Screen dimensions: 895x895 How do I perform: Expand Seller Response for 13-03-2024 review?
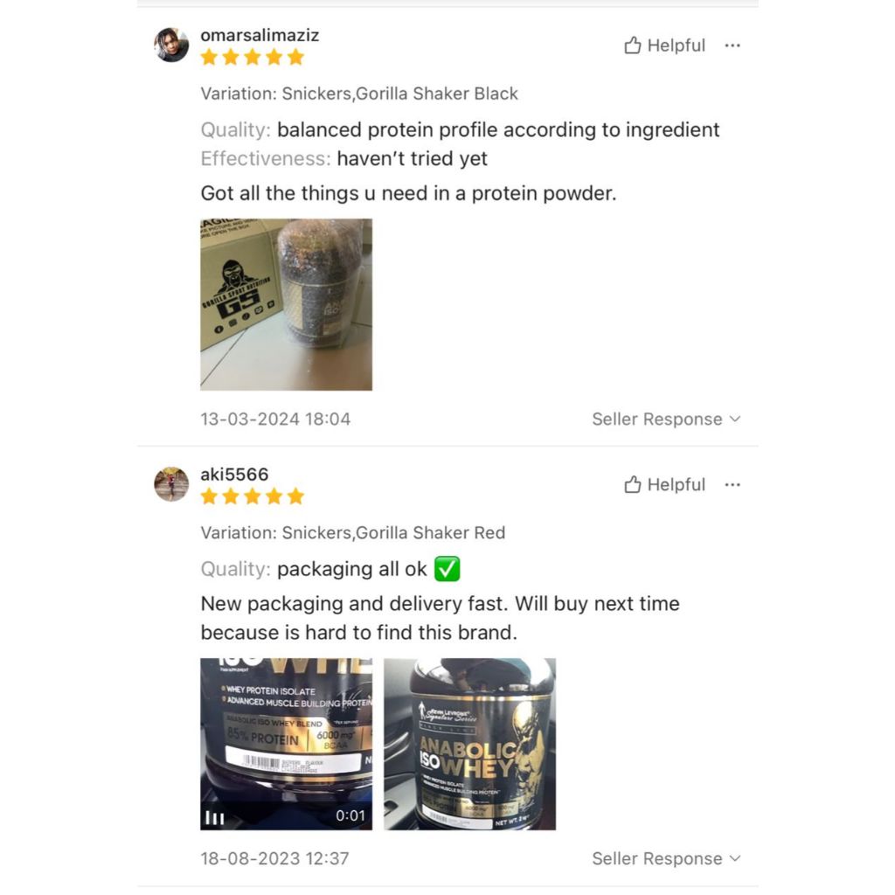click(666, 419)
